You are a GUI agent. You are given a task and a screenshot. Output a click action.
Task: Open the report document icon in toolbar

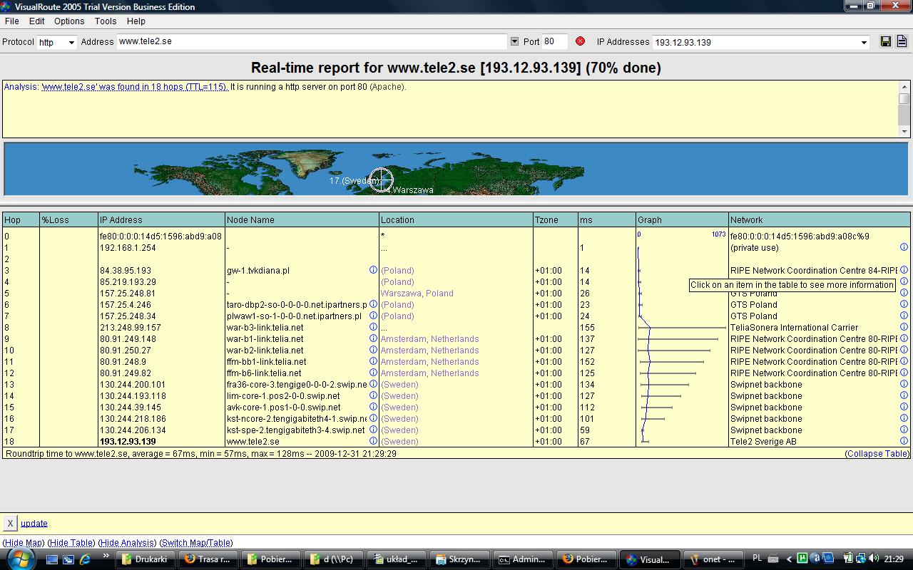tap(902, 41)
